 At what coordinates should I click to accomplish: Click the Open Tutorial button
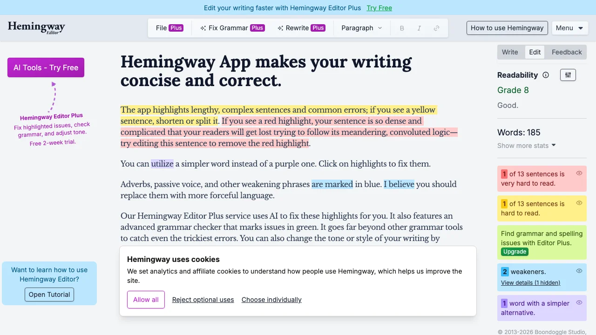(x=49, y=295)
